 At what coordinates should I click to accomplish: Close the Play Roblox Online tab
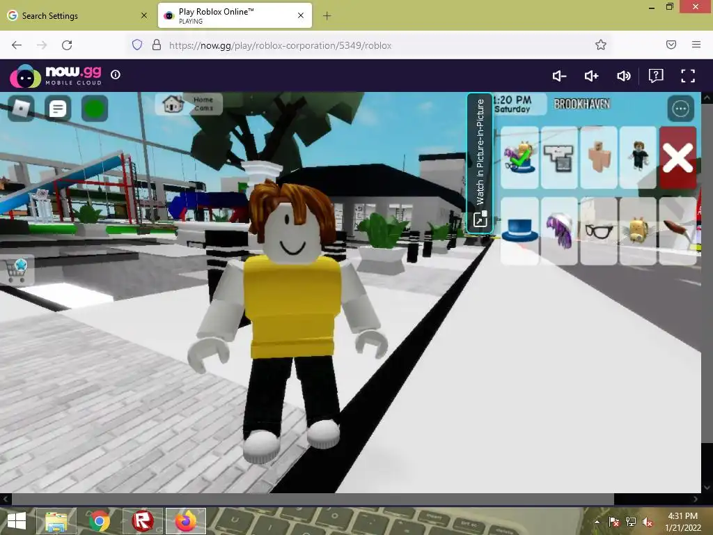(x=301, y=15)
